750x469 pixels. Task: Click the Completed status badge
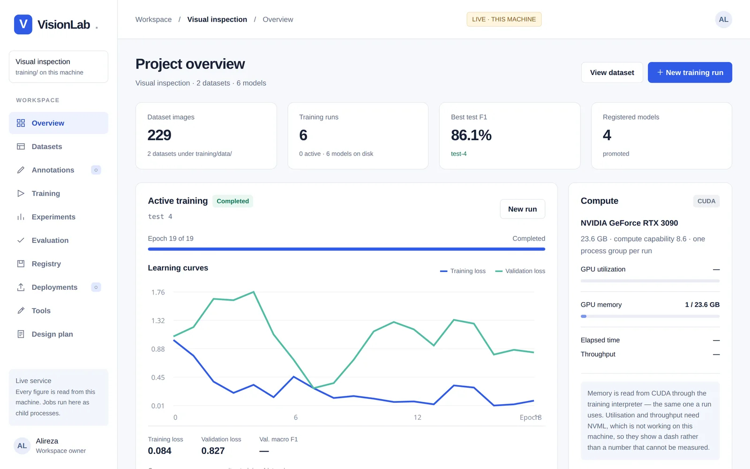tap(232, 201)
